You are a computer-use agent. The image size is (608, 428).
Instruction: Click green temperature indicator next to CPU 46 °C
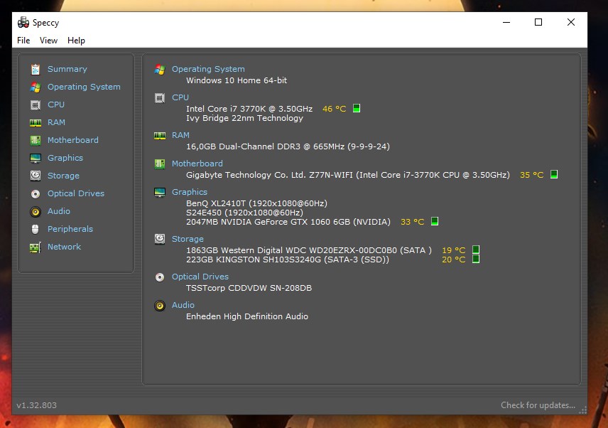point(357,108)
